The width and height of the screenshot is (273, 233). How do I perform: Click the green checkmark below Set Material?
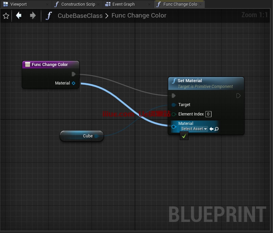pos(184,136)
